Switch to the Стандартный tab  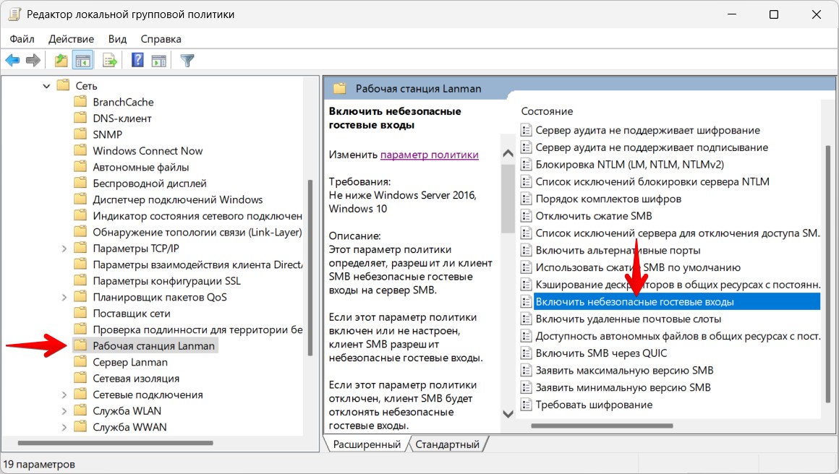point(447,444)
